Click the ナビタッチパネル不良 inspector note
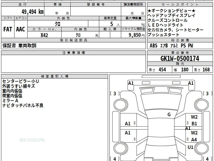This screenshot has height=161, width=214. point(23,105)
